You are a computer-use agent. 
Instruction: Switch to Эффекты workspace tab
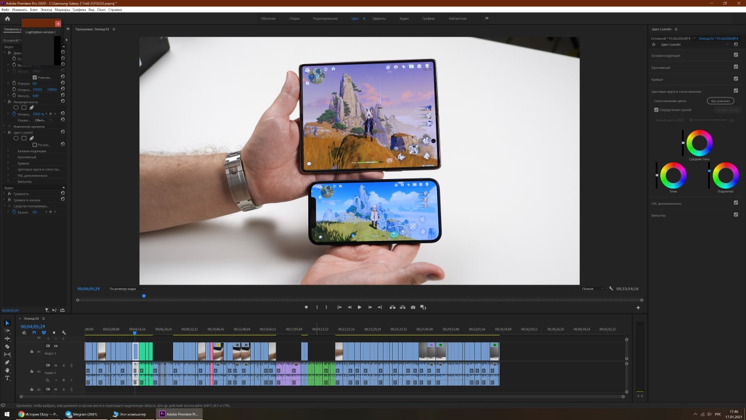379,19
